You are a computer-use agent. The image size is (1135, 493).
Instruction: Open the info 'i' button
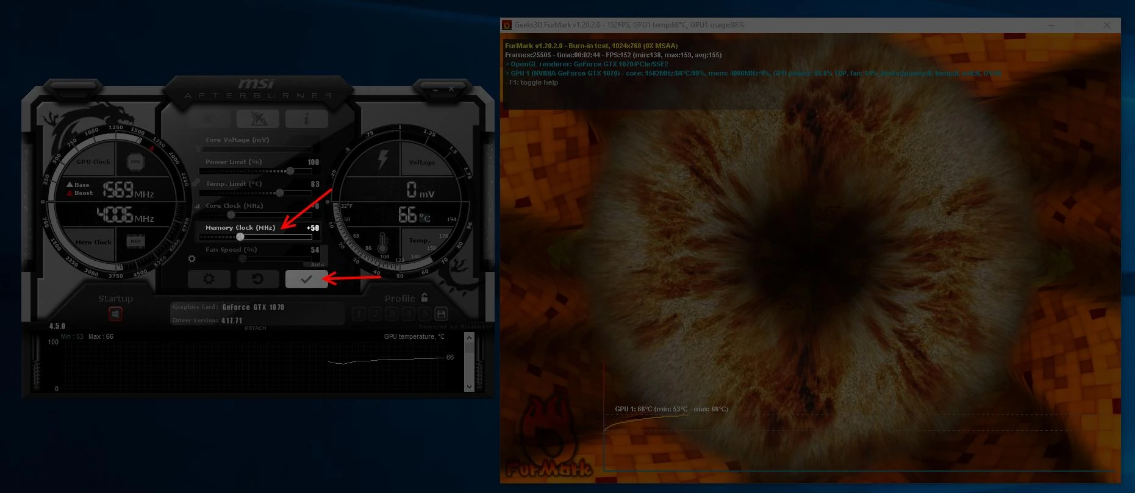[306, 119]
